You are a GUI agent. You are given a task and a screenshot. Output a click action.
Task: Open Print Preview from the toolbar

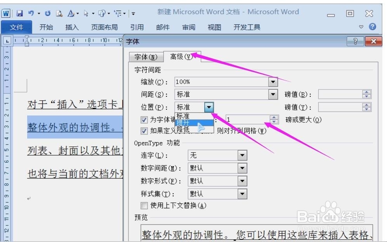59,13
